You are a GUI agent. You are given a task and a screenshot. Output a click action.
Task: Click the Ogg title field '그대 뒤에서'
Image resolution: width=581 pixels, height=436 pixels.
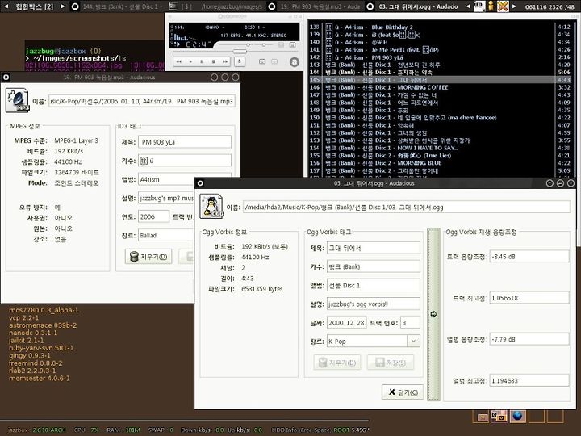point(374,248)
